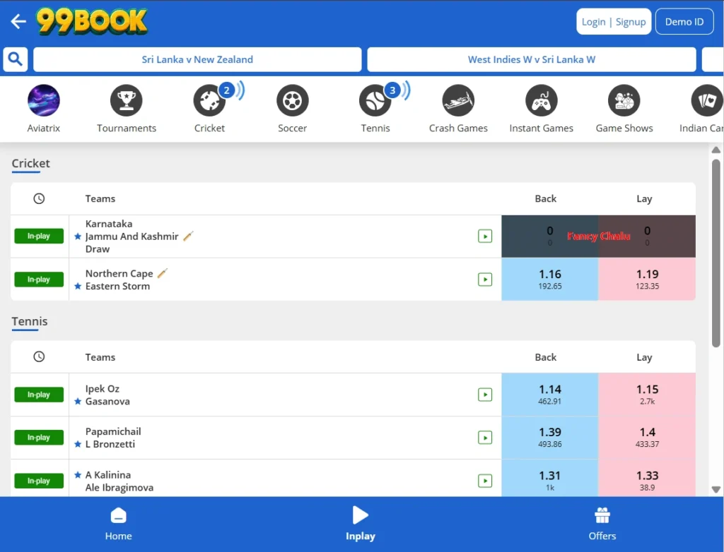The height and width of the screenshot is (552, 724).
Task: Open the Tournaments trophy icon
Action: (x=127, y=101)
